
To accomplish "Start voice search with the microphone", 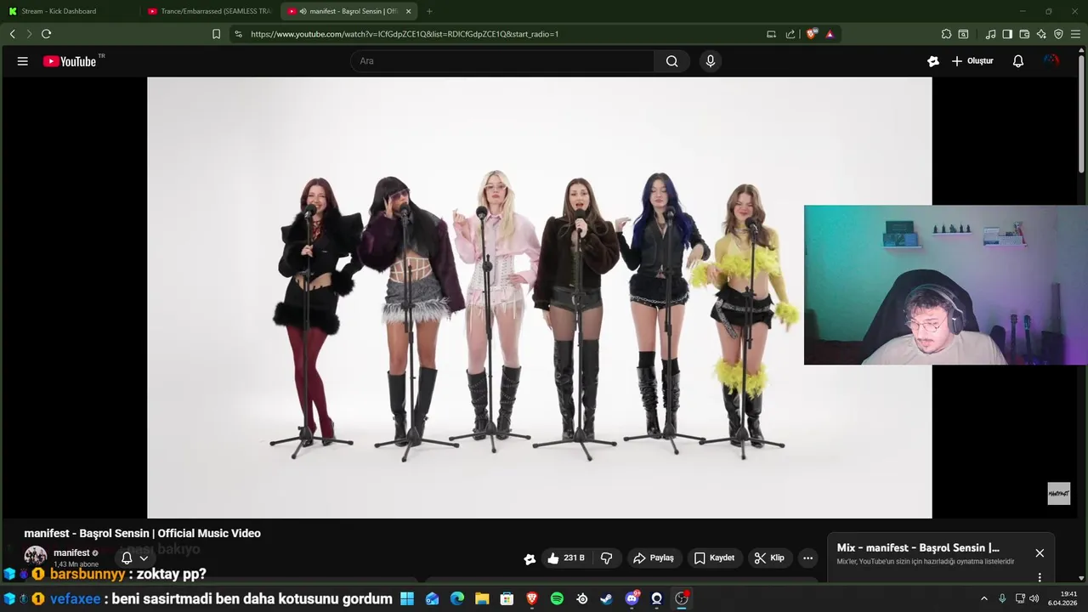I will point(711,61).
